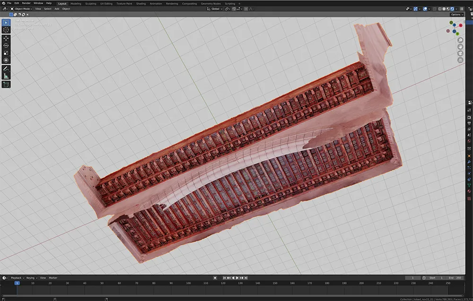Choose the Annotate tool
Screen dimensions: 473x301
point(6,69)
